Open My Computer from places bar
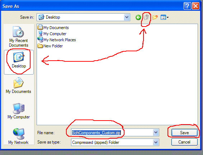Screen dimensions: 203x155 [19, 111]
